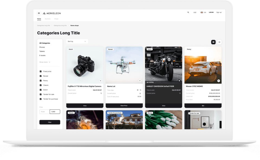Click the Merkeleon logo
Screen dimensions: 260x160
pos(52,13)
